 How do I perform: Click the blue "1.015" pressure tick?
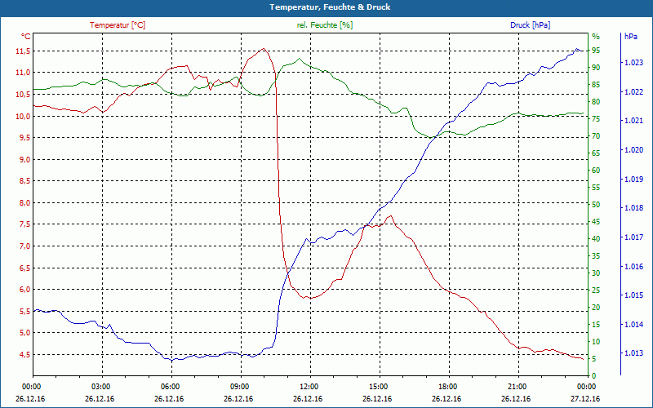[634, 295]
